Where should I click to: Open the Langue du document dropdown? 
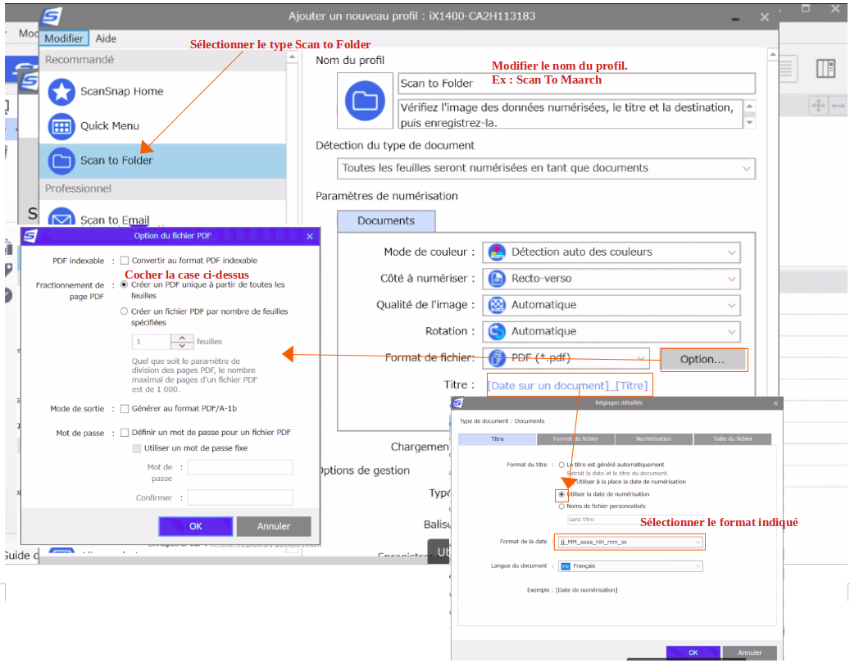tap(630, 566)
